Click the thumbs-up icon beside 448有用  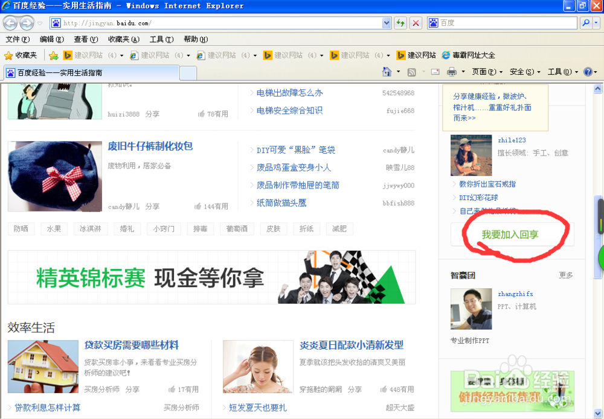[384, 389]
